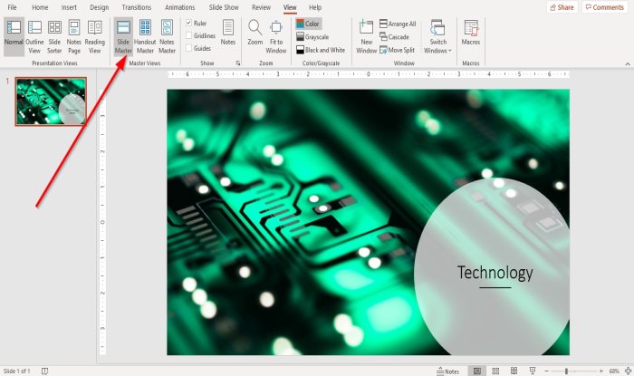Screen dimensions: 634x376
Task: Open the Zoom dialog
Action: tap(255, 33)
